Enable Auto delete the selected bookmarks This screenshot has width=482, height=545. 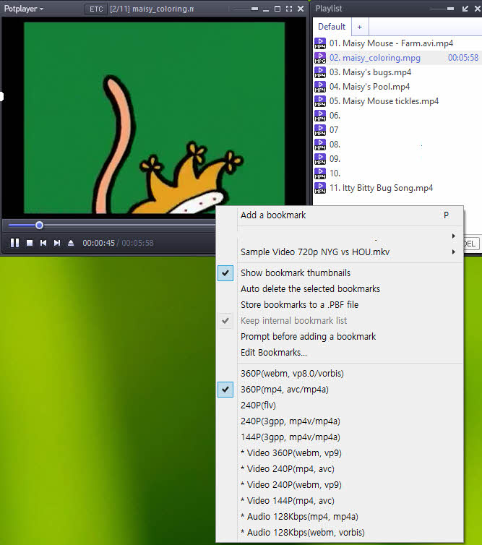tap(340, 289)
